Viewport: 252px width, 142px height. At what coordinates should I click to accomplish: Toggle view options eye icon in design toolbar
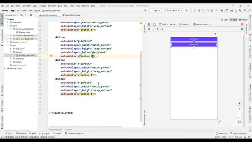[149, 29]
